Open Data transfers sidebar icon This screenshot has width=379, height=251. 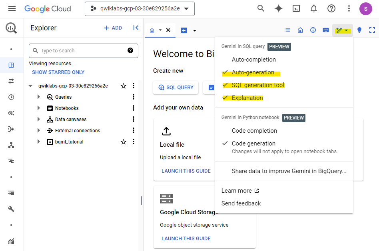11,81
